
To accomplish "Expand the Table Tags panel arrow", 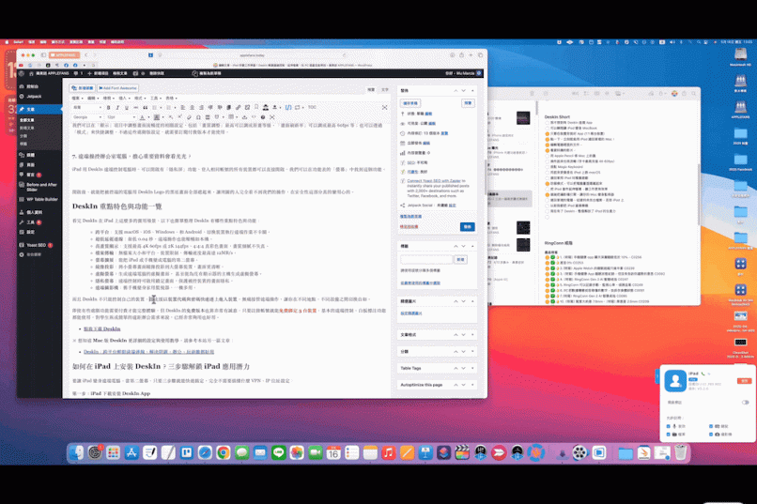I will [x=471, y=369].
